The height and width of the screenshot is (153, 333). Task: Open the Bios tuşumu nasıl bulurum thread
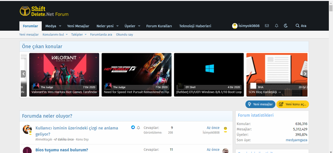[61, 150]
